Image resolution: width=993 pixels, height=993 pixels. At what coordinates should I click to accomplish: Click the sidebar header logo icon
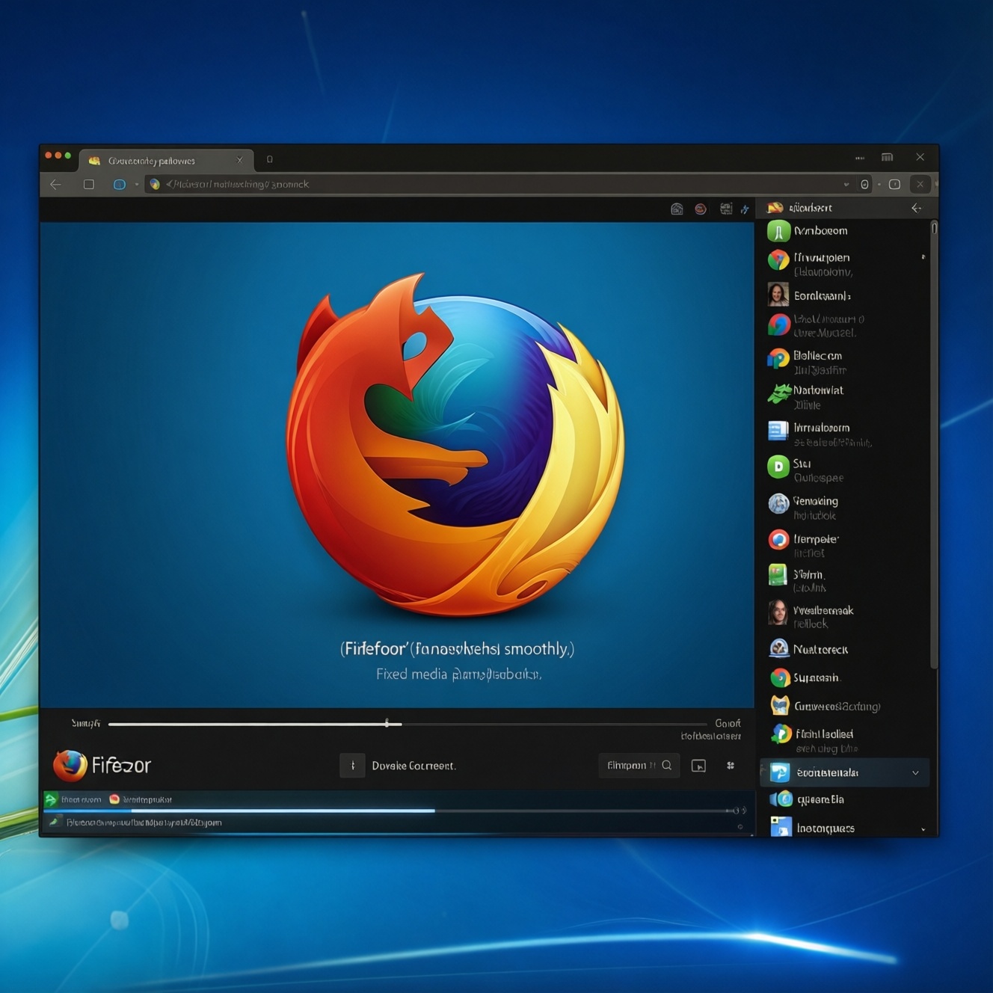pyautogui.click(x=775, y=207)
